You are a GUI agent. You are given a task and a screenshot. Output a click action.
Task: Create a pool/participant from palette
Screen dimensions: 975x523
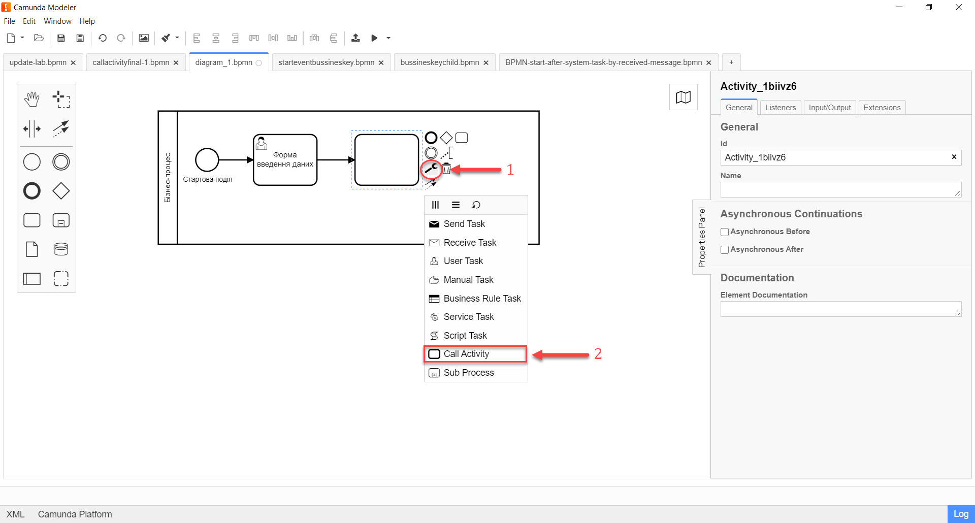pyautogui.click(x=32, y=278)
